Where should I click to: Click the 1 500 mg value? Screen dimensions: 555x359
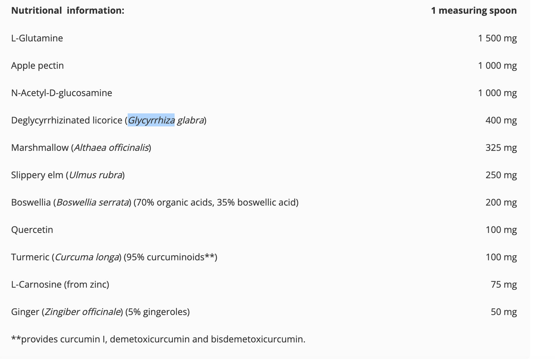click(497, 38)
